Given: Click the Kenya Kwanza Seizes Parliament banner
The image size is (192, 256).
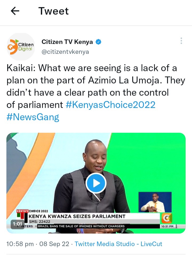Looking at the screenshot, I should [77, 216].
